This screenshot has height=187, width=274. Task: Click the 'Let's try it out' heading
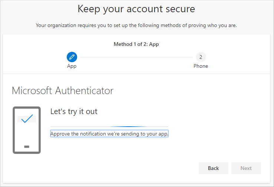click(74, 111)
